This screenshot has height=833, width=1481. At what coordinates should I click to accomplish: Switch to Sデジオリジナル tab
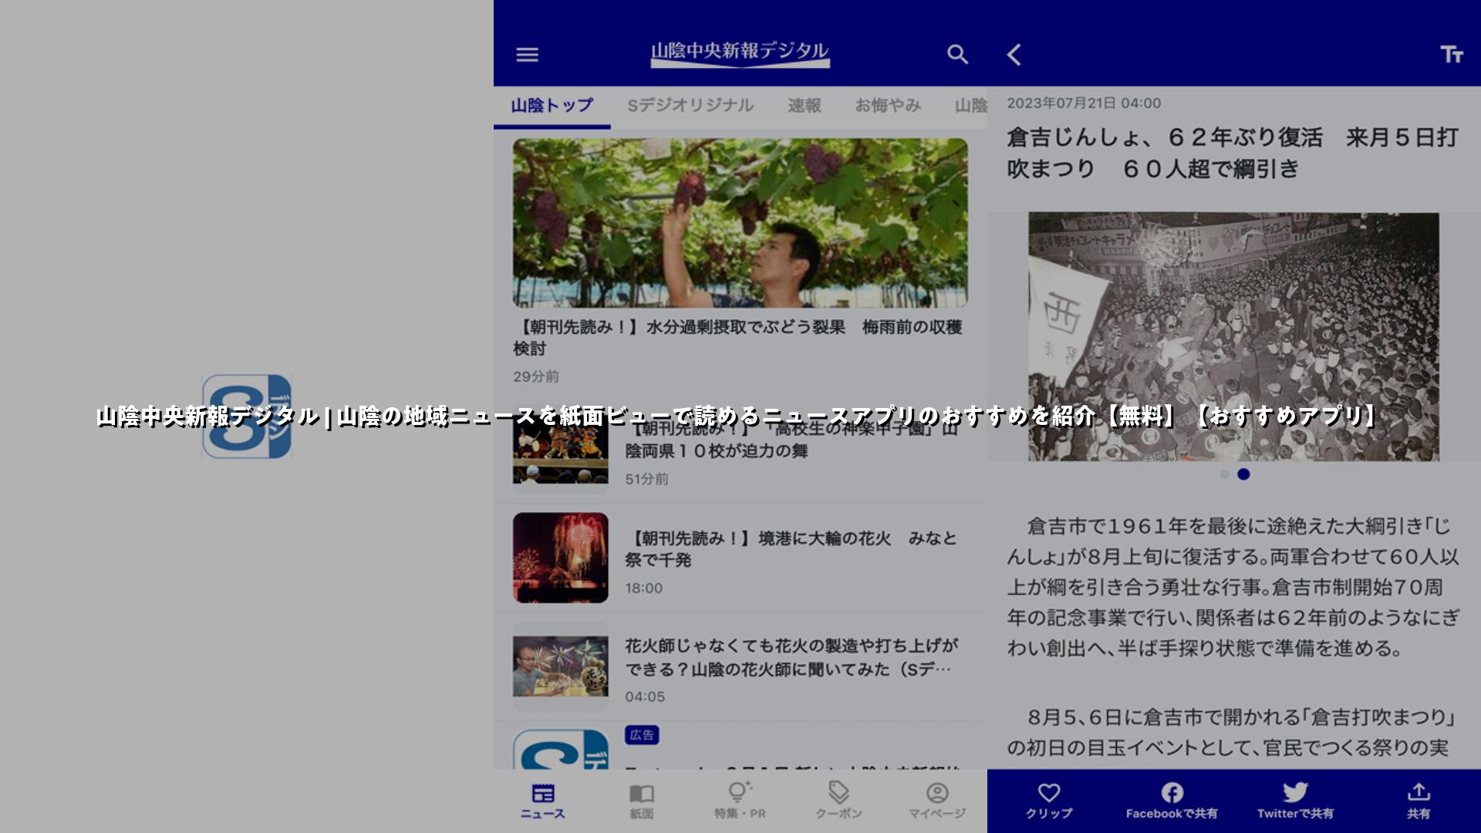pos(690,106)
